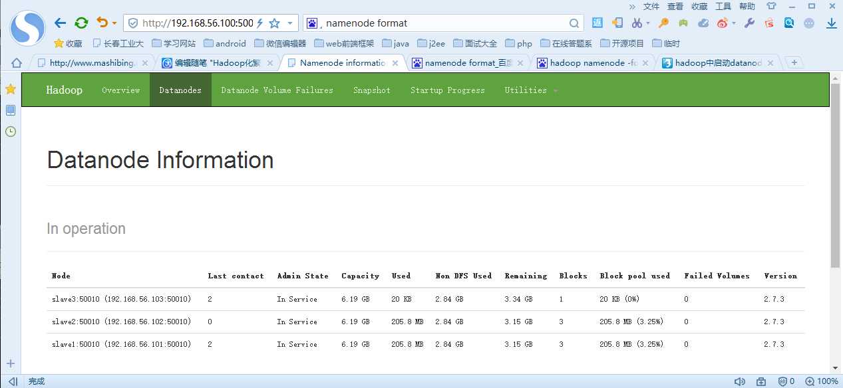Click the red Sogou S icon
The width and height of the screenshot is (843, 388).
click(769, 23)
